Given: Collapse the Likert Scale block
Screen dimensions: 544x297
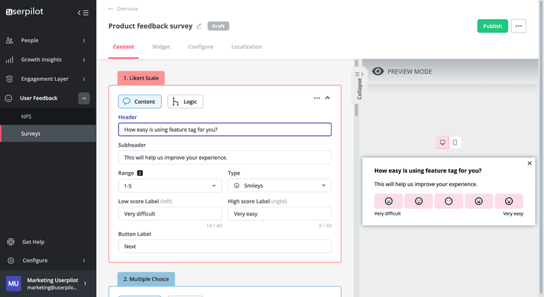Looking at the screenshot, I should 328,98.
